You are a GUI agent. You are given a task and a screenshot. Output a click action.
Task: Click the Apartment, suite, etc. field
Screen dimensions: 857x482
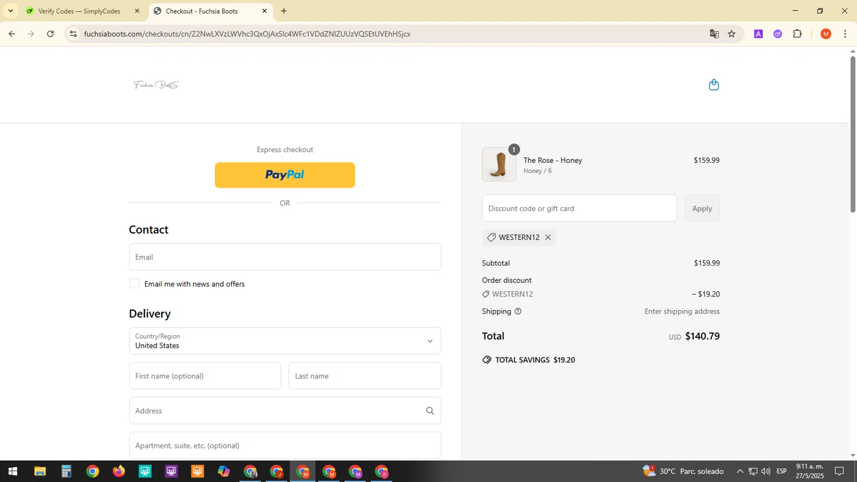[285, 445]
